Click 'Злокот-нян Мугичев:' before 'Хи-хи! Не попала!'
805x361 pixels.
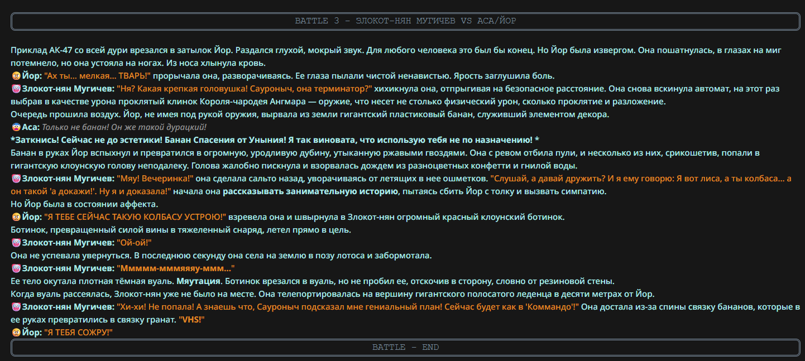[68, 307]
